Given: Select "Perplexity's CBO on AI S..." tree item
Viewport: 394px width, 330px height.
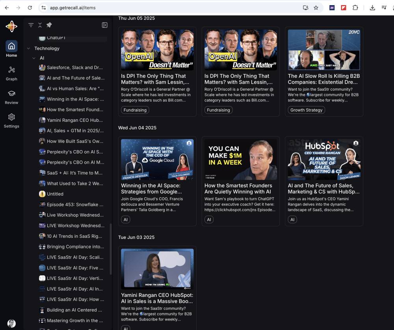Looking at the screenshot, I should 75,152.
